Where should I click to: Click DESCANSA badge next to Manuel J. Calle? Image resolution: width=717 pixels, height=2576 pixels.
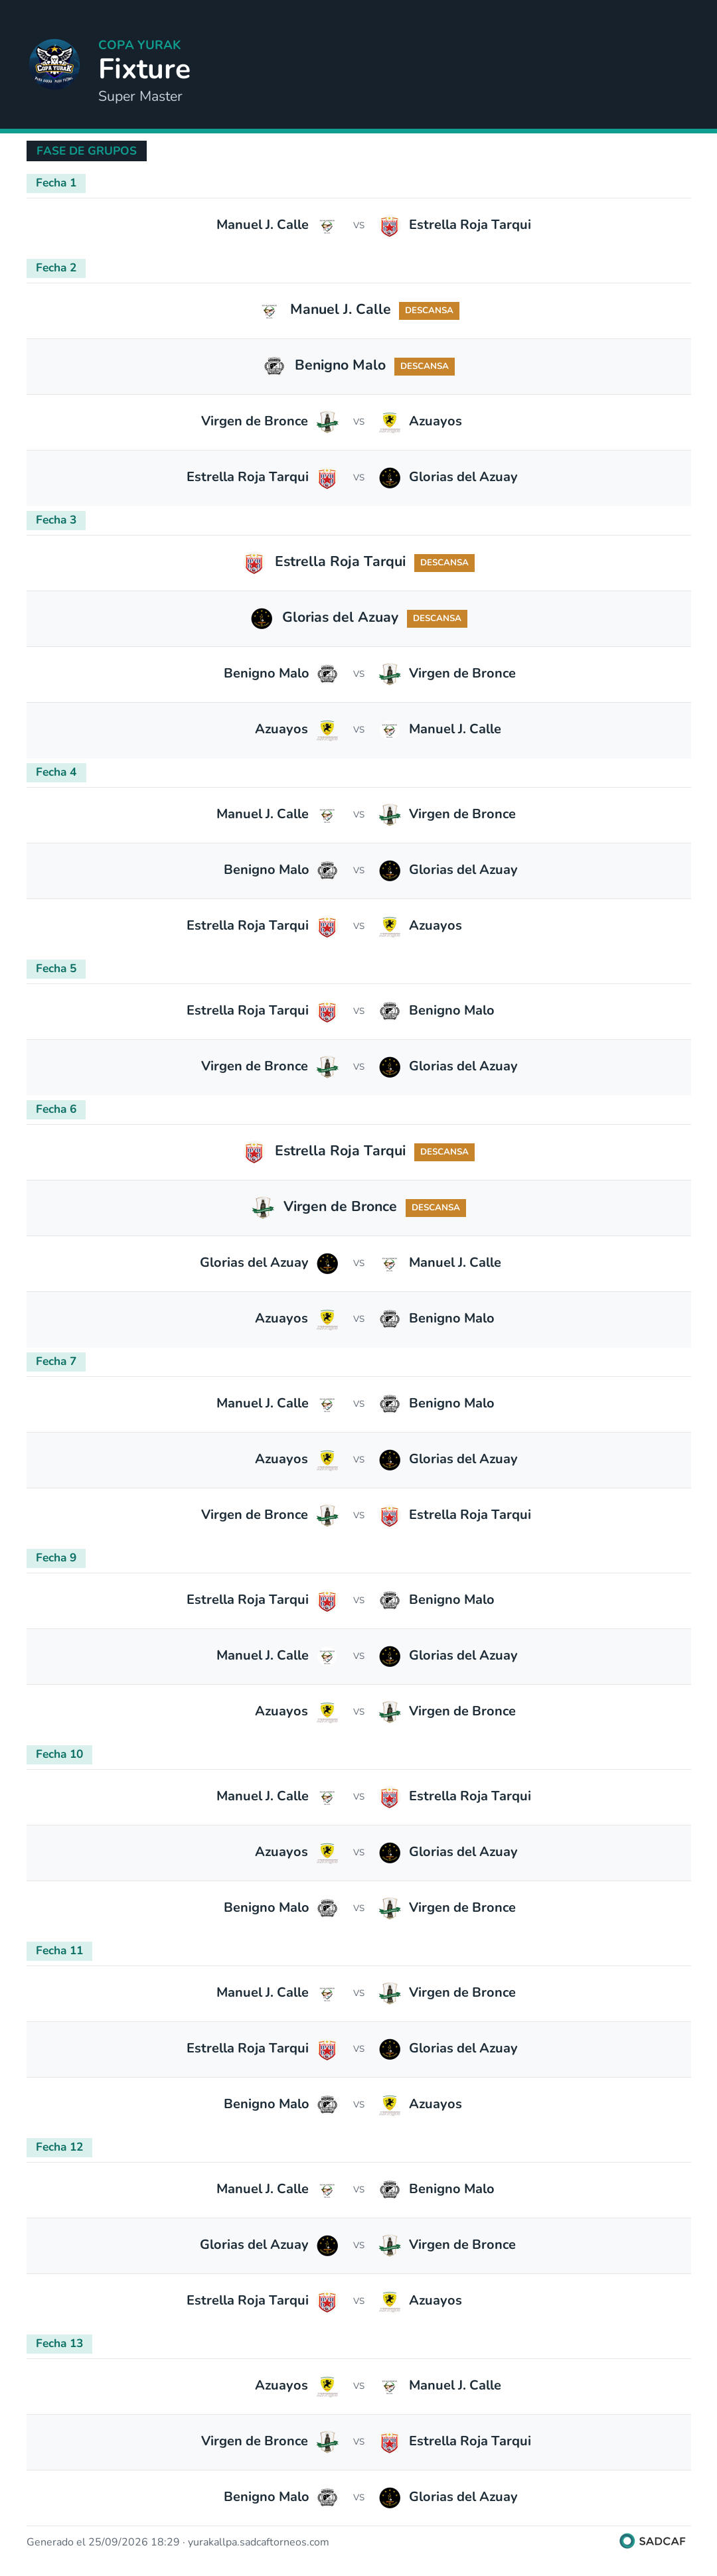click(x=429, y=310)
